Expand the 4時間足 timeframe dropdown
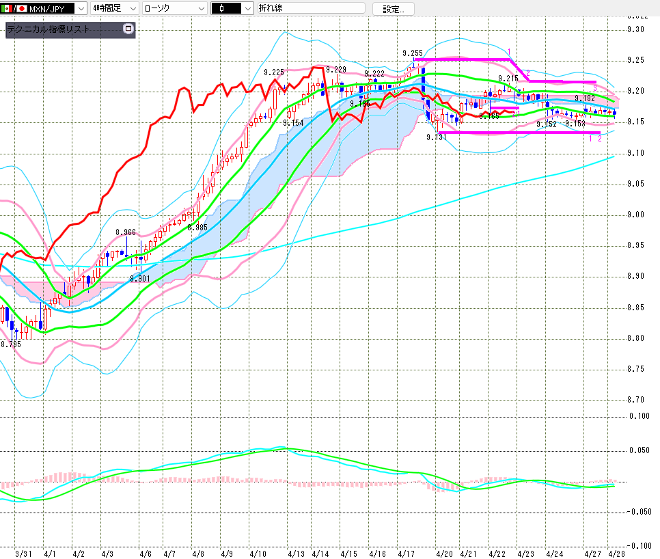The width and height of the screenshot is (660, 559). click(x=132, y=8)
